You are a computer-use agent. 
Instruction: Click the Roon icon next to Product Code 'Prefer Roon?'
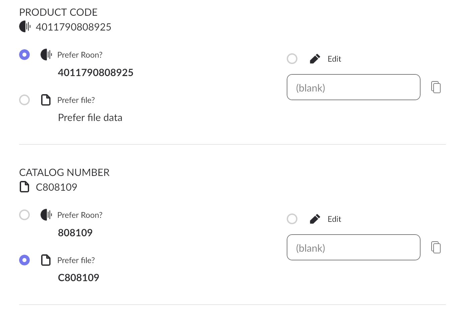(x=46, y=54)
